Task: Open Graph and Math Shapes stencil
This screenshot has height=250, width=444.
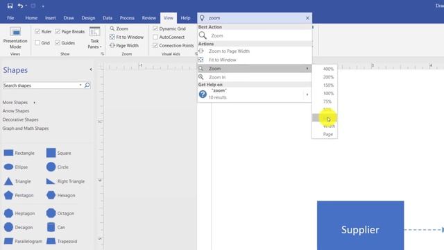Action: coord(26,128)
